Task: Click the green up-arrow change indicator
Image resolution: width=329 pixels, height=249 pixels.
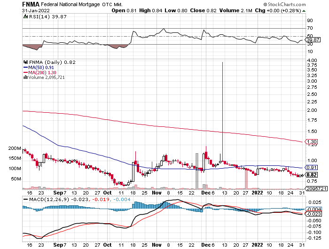Action: tap(304, 11)
